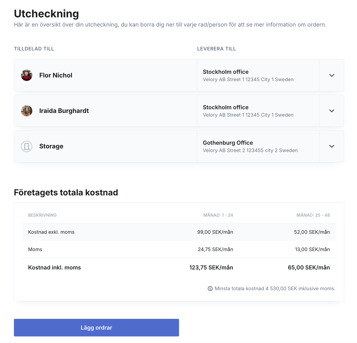Screen dimensions: 357x343
Task: Click Stockholm office address for Flor Nichol
Action: (x=248, y=76)
